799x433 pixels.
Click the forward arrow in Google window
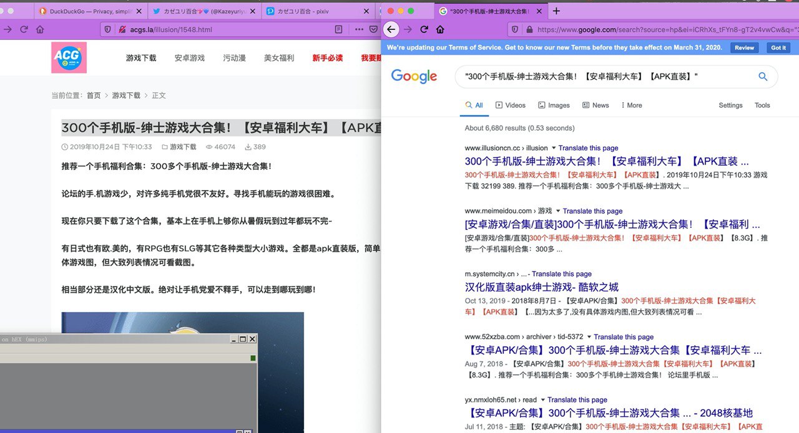tap(408, 29)
